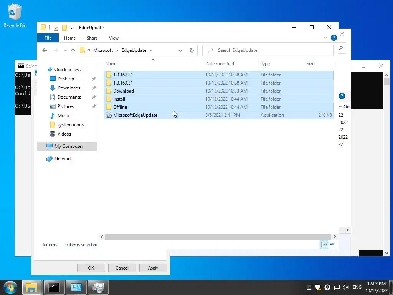The image size is (393, 295).
Task: Open the Share ribbon tab
Action: click(92, 38)
